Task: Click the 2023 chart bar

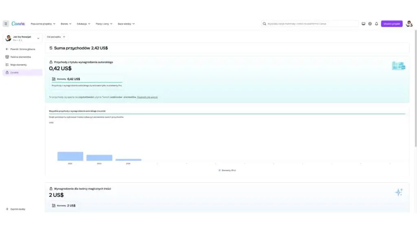Action: pos(99,158)
